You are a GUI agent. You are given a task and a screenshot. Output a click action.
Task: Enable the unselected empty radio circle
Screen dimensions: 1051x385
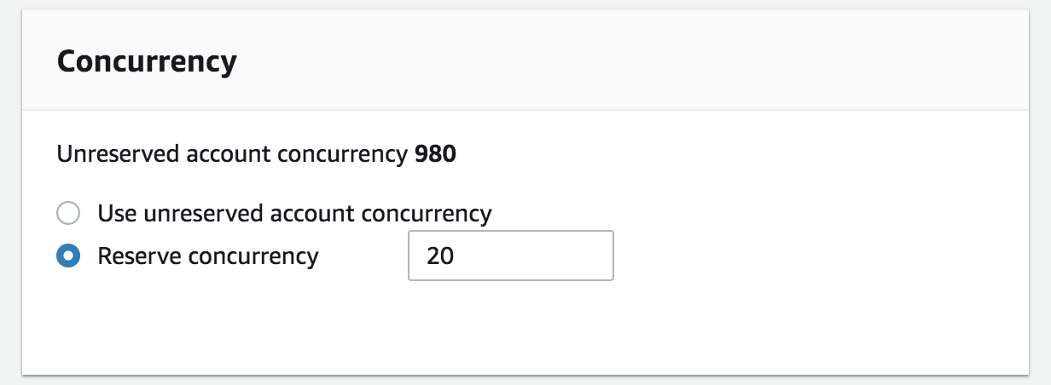[x=68, y=213]
